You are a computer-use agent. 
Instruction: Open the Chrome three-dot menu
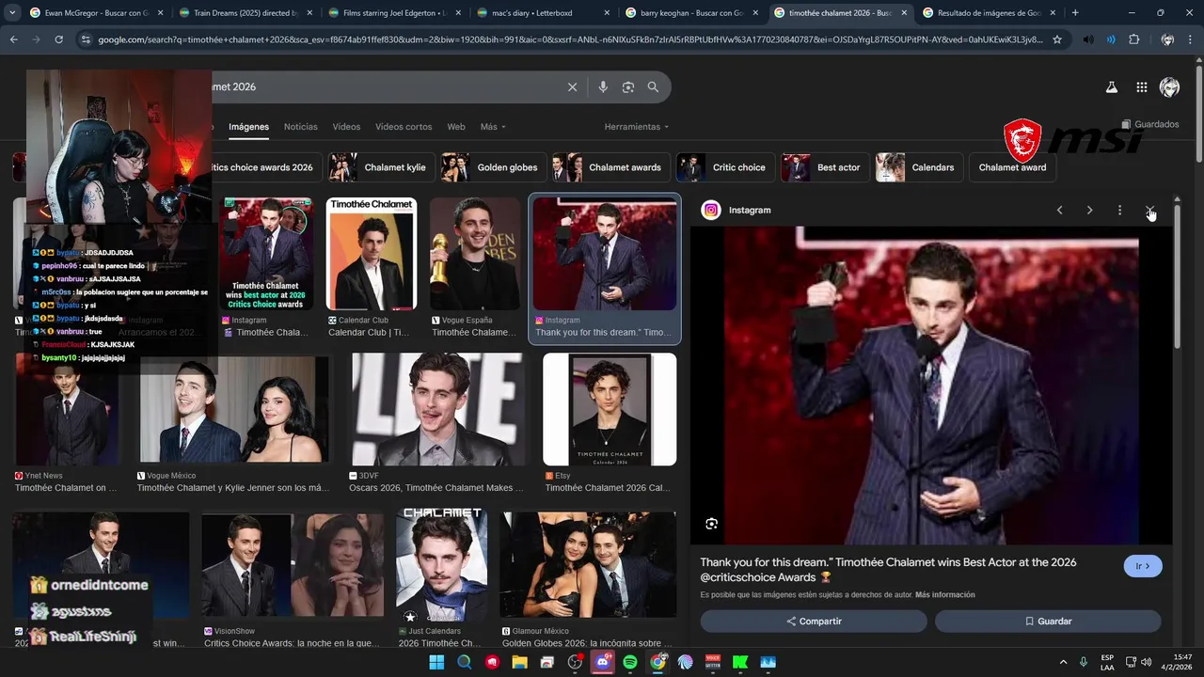click(1192, 39)
